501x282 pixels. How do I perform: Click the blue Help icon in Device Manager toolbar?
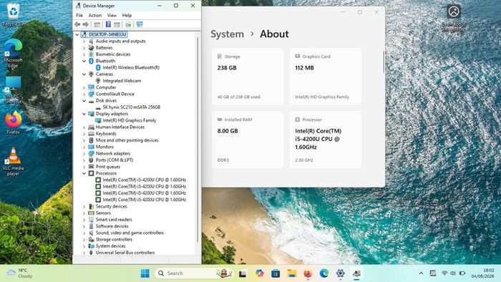click(x=108, y=24)
